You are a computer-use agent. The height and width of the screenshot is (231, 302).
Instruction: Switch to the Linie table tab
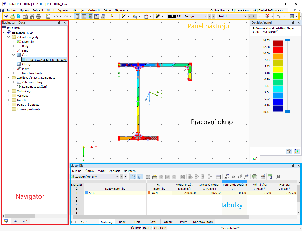[137, 222]
